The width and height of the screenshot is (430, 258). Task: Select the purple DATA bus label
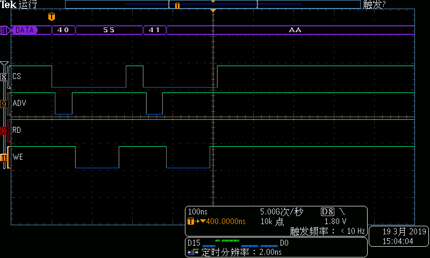click(24, 30)
